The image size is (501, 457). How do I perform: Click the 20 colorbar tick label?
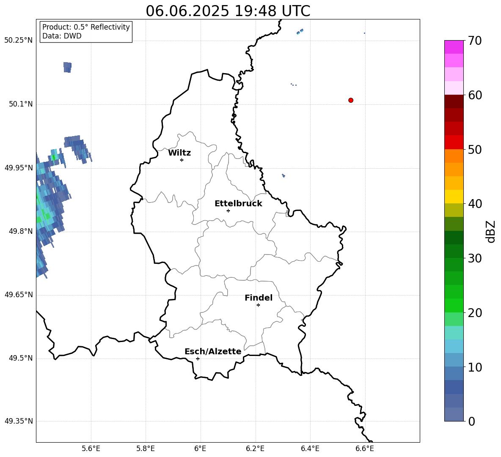[474, 312]
